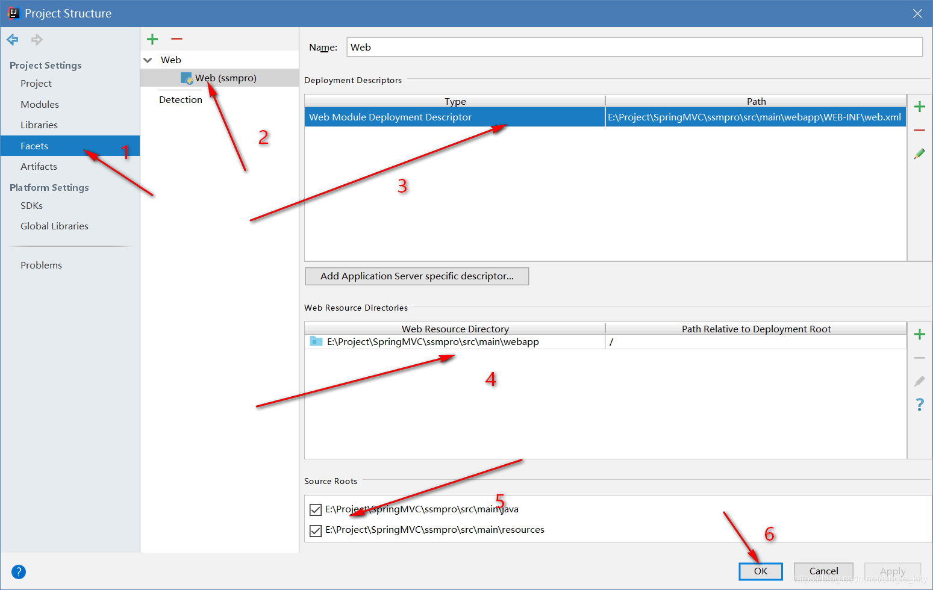Open Global Libraries settings
Screen dimensions: 933x590
pos(54,226)
